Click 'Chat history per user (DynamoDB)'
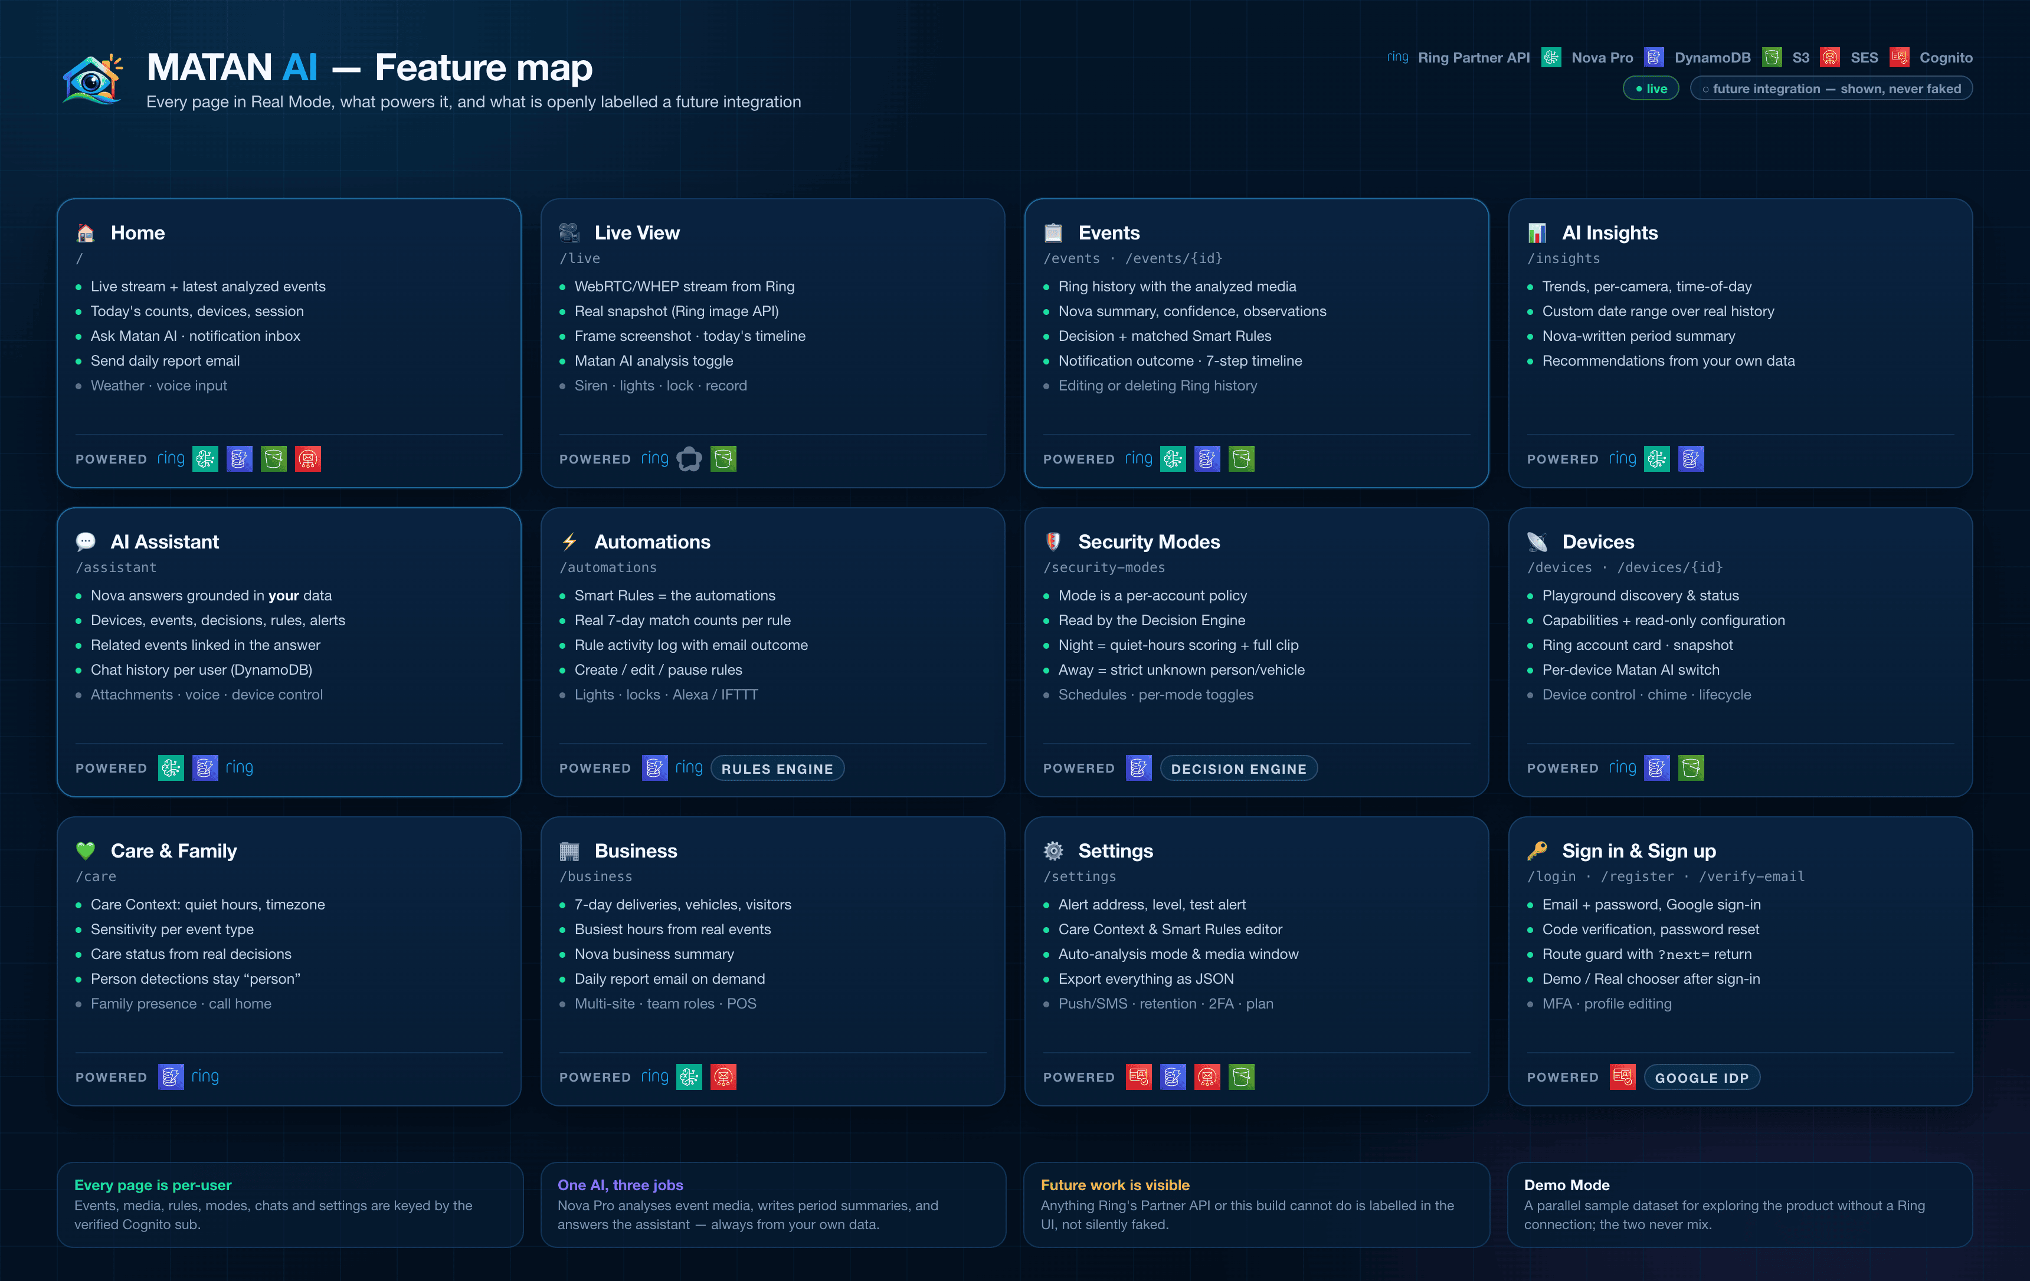The height and width of the screenshot is (1281, 2030). pyautogui.click(x=201, y=670)
